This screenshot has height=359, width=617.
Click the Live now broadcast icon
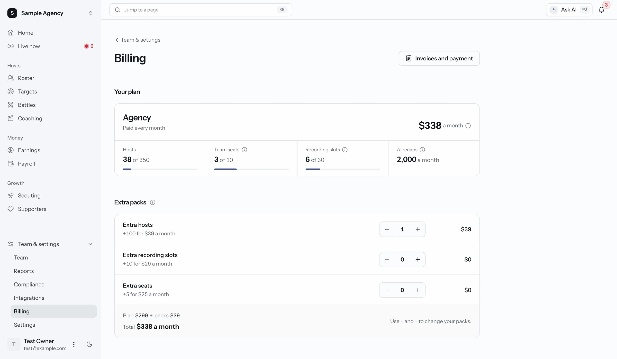coord(11,46)
